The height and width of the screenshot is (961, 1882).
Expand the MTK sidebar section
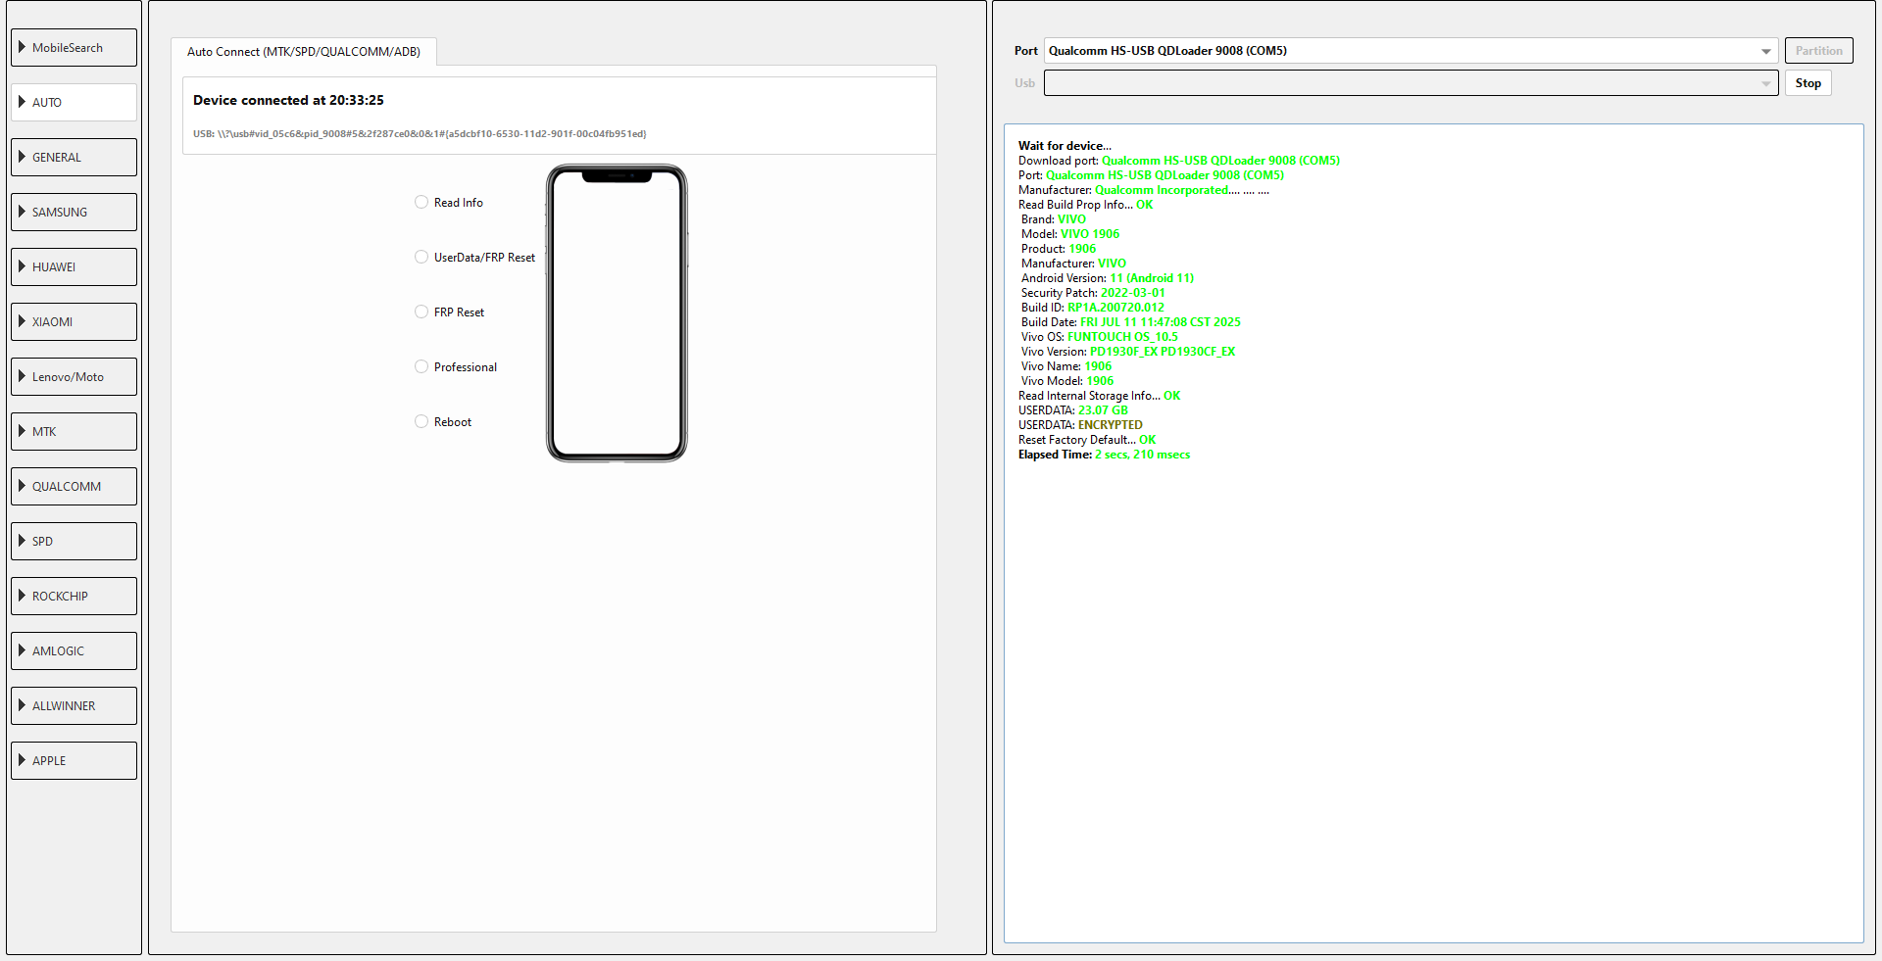tap(74, 431)
